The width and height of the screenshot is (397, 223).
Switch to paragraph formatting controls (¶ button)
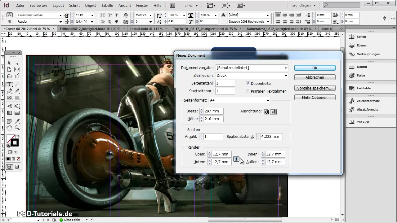click(10, 21)
